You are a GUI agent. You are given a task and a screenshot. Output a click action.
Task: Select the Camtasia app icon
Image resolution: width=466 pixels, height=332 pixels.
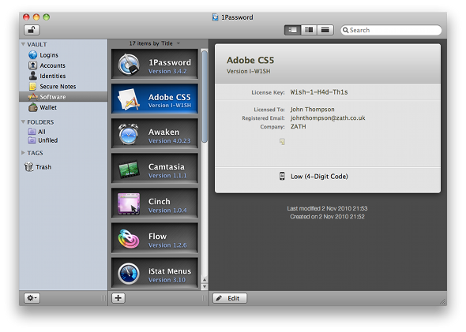pos(129,169)
